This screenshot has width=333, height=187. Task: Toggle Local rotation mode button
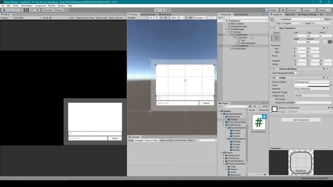coord(58,10)
